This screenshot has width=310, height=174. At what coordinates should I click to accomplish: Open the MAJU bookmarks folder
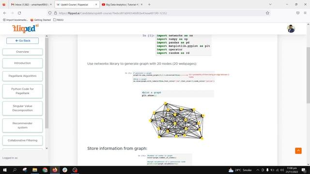pos(59,20)
